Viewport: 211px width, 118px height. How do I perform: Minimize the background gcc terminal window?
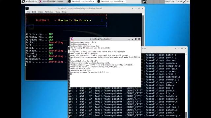point(179,49)
